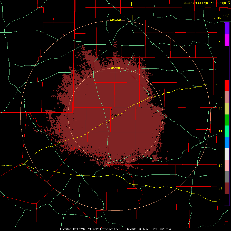Viewport: 231px width, 231px height.
Task: Click the ND legend label
Action: tap(220, 200)
